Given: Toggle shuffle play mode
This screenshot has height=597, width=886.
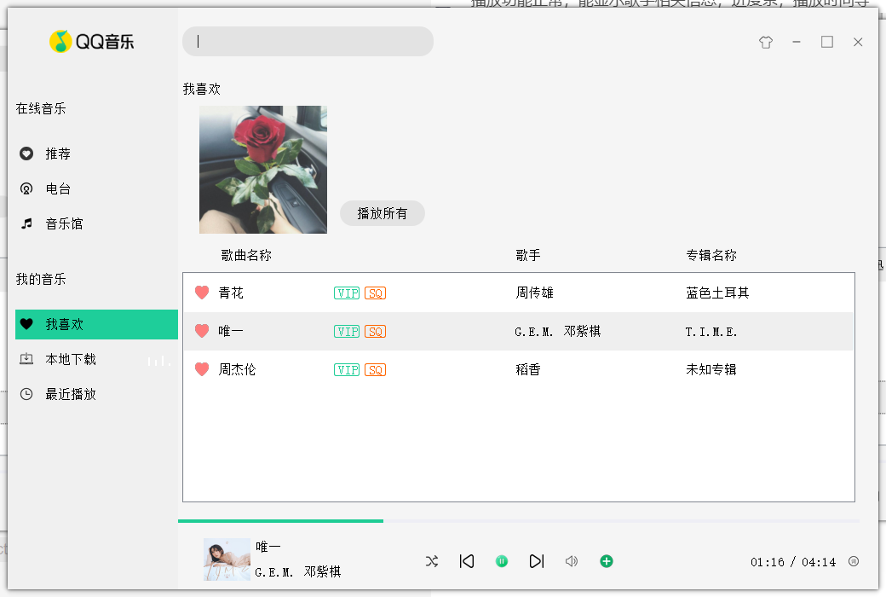Looking at the screenshot, I should click(x=432, y=561).
